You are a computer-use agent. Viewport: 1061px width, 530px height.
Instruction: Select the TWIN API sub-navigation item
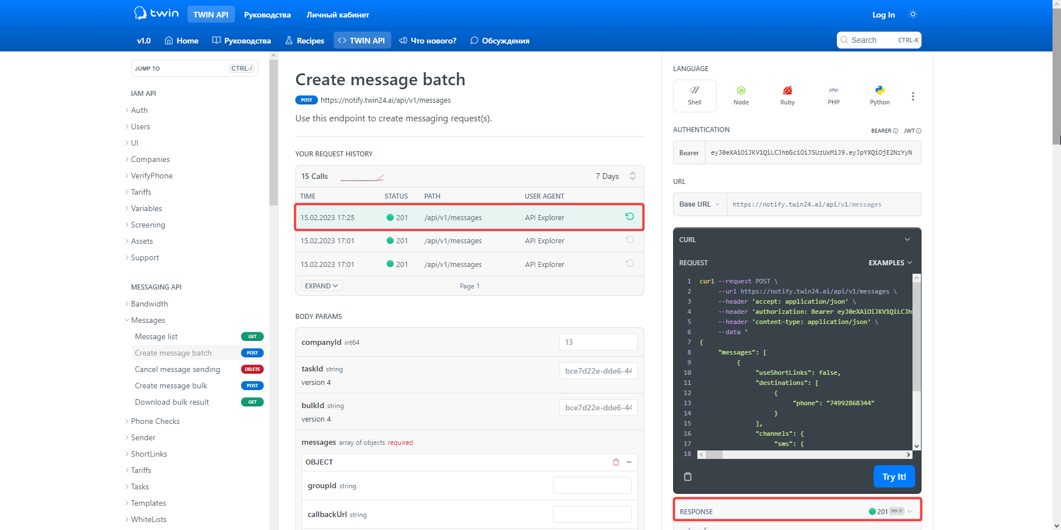click(x=362, y=41)
